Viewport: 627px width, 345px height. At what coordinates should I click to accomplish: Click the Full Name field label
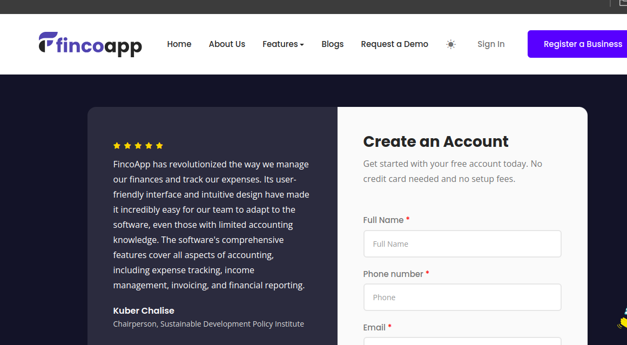(x=383, y=220)
